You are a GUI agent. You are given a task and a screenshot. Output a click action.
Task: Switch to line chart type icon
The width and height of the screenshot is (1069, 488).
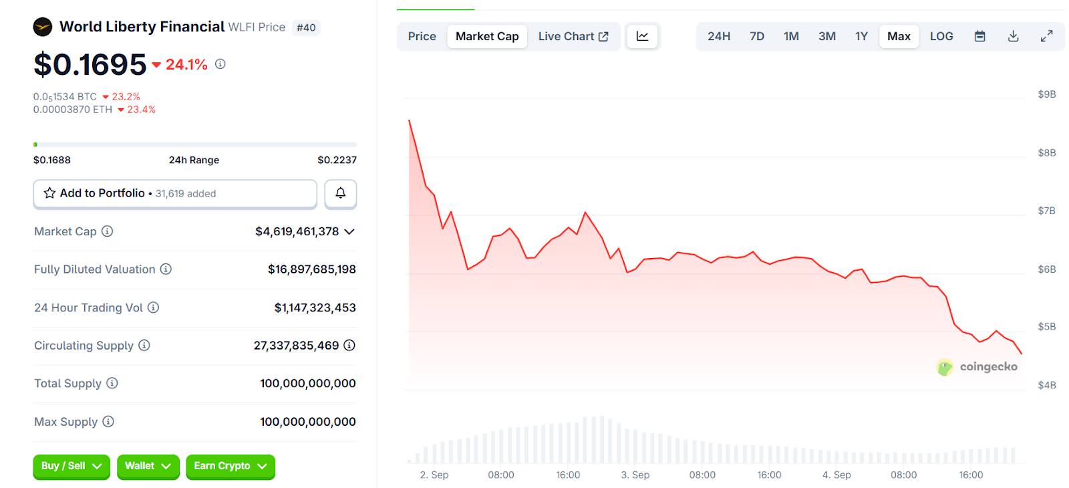click(642, 36)
